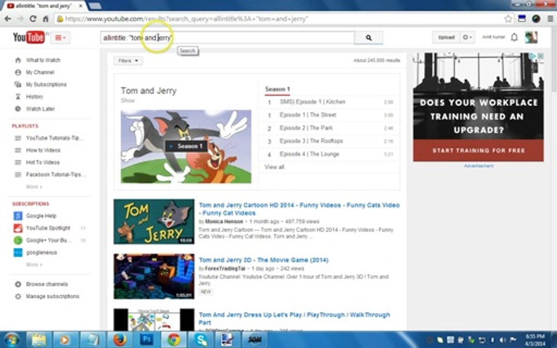Click the Watch Later clock icon
The height and width of the screenshot is (348, 557).
click(x=18, y=109)
